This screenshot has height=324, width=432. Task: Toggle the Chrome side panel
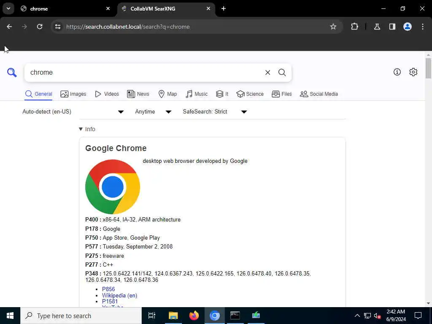pyautogui.click(x=392, y=27)
